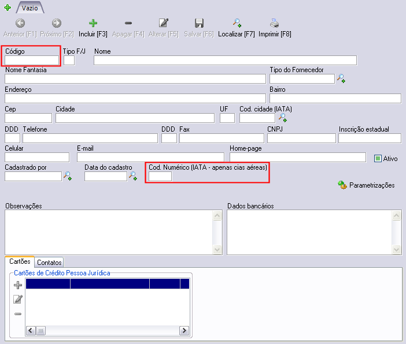This screenshot has height=344, width=406.
Task: Click the Tipo F/J field
Action: click(x=69, y=61)
